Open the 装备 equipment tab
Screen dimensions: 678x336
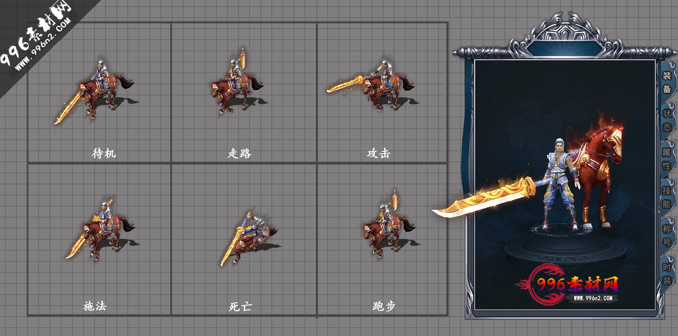(x=667, y=83)
